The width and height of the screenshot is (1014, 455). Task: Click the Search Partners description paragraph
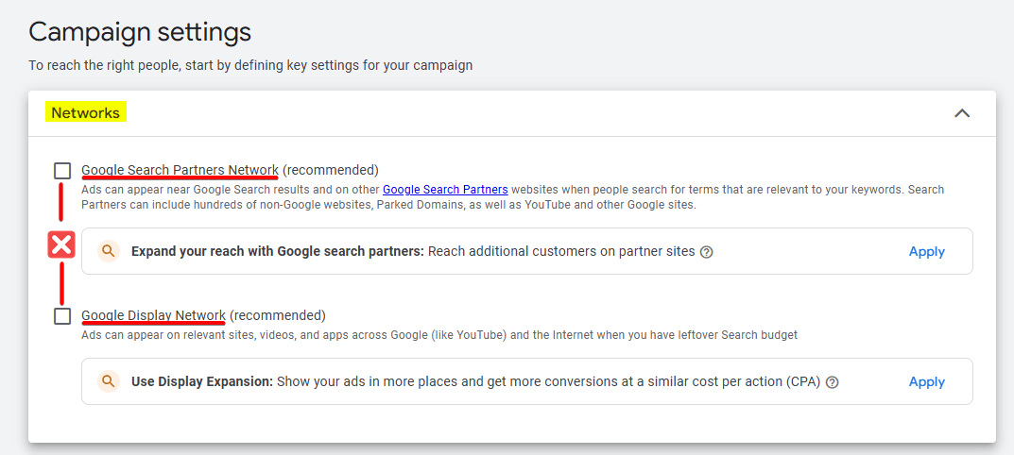(x=510, y=197)
